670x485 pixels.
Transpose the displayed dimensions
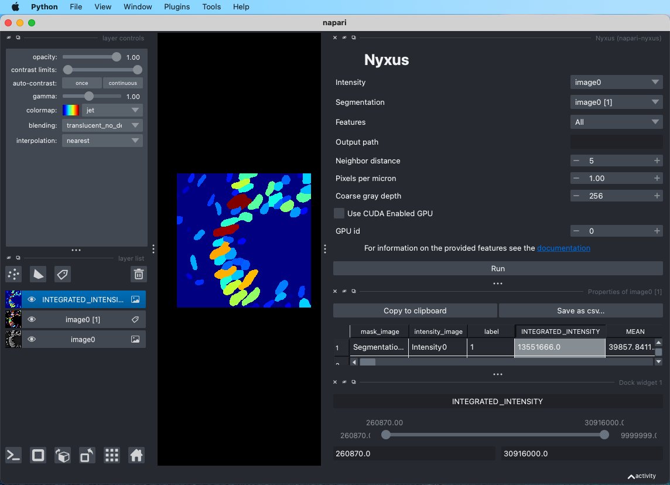tap(87, 456)
